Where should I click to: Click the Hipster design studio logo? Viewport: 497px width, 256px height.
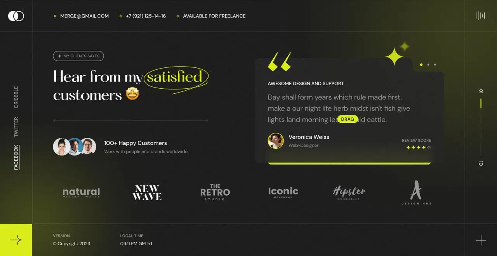[x=349, y=192]
